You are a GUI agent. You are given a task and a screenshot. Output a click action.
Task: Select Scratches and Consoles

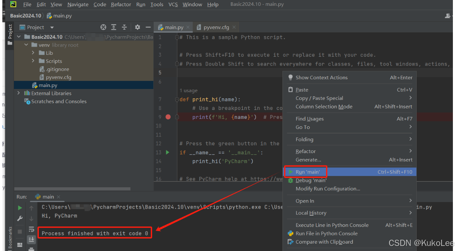click(x=56, y=101)
